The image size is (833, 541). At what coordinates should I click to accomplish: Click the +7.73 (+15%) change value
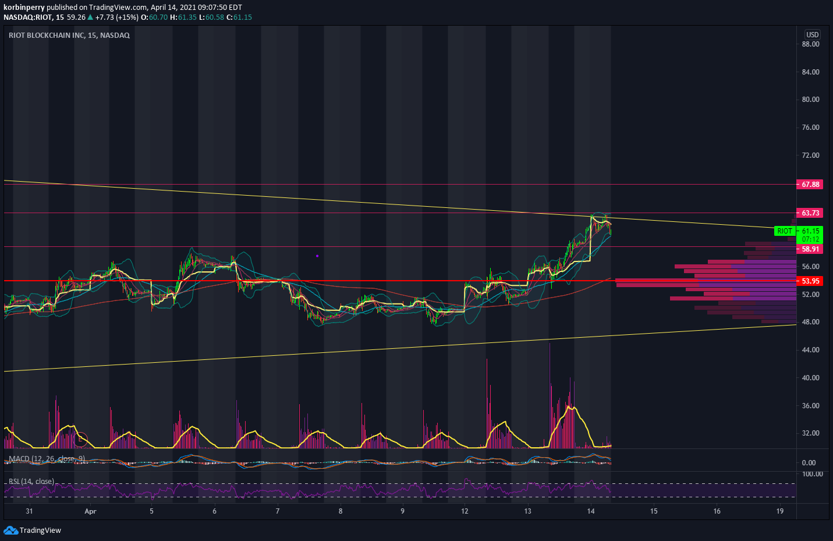coord(117,17)
